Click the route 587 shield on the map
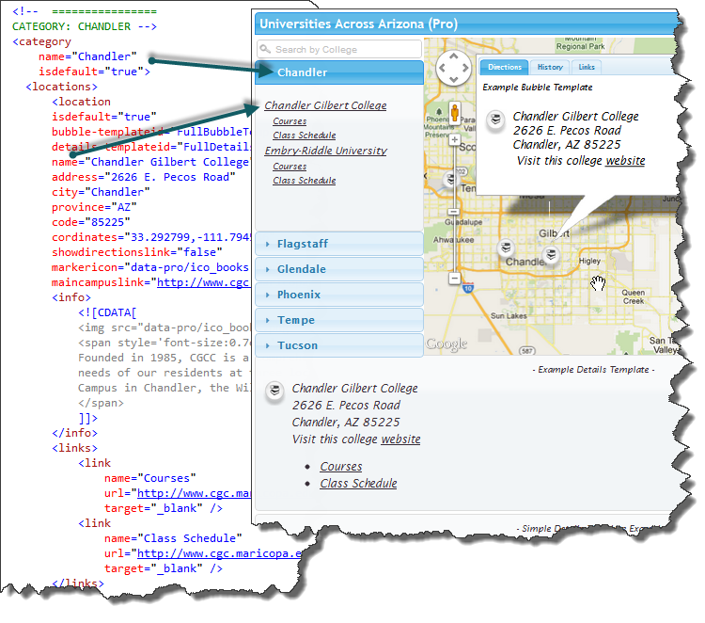705x623 pixels. (x=527, y=351)
